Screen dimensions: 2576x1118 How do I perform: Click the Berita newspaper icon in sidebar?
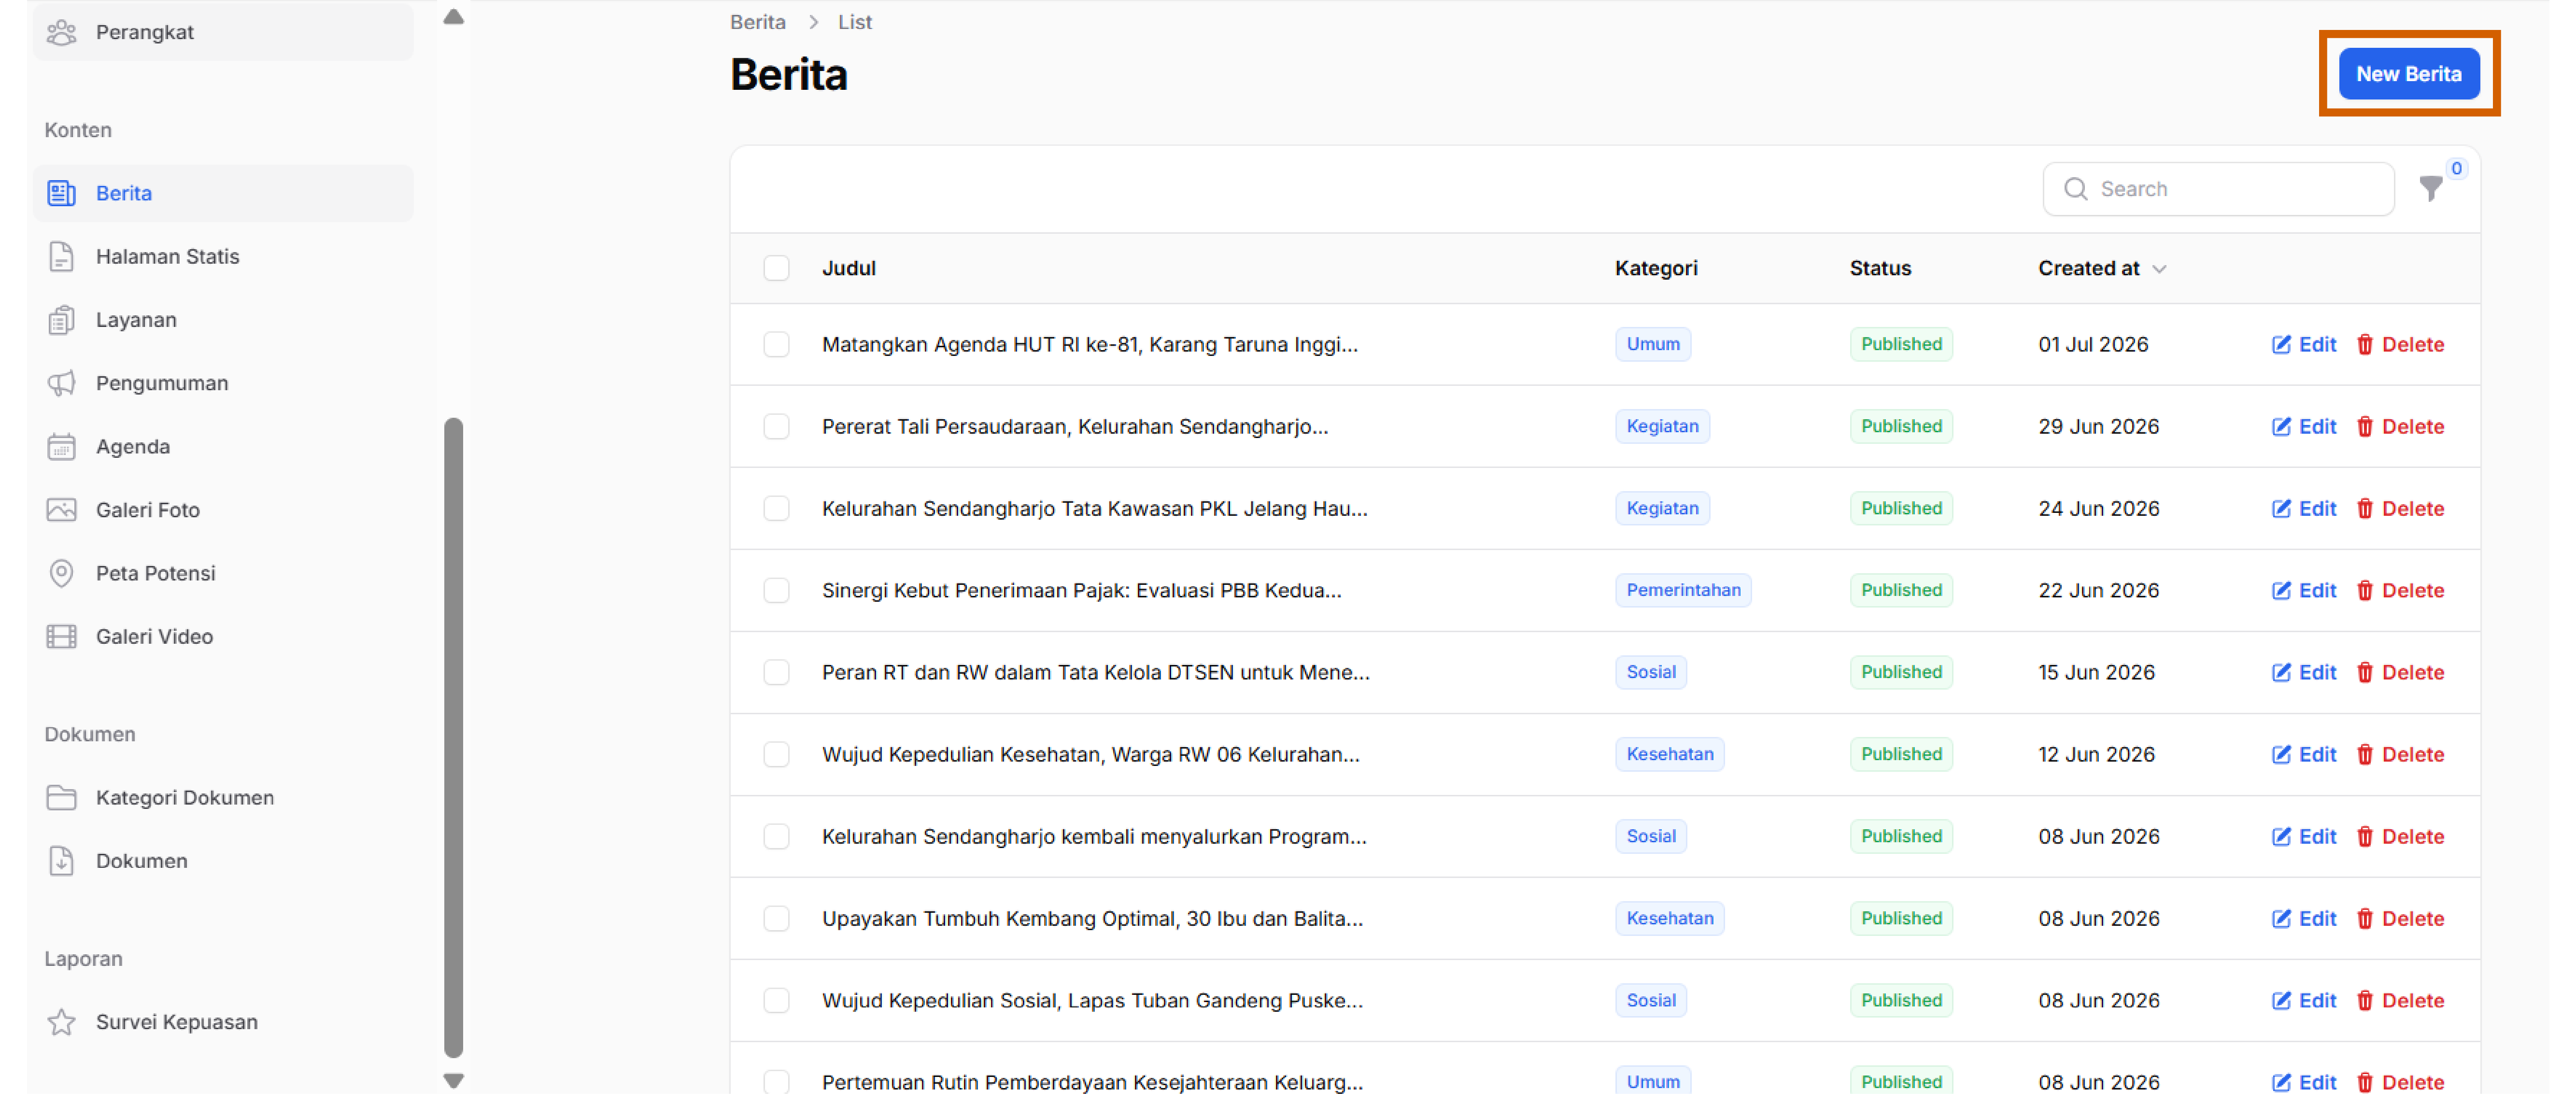pos(61,193)
